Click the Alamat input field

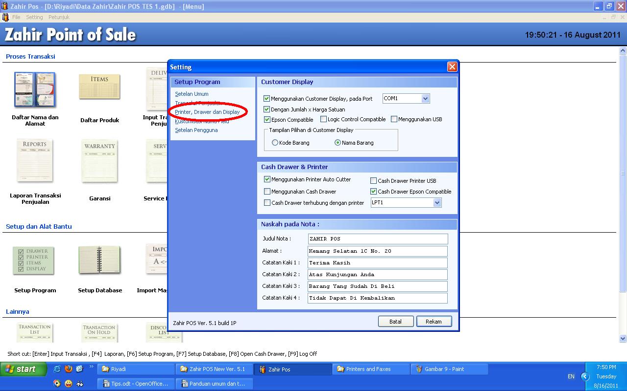coord(378,251)
